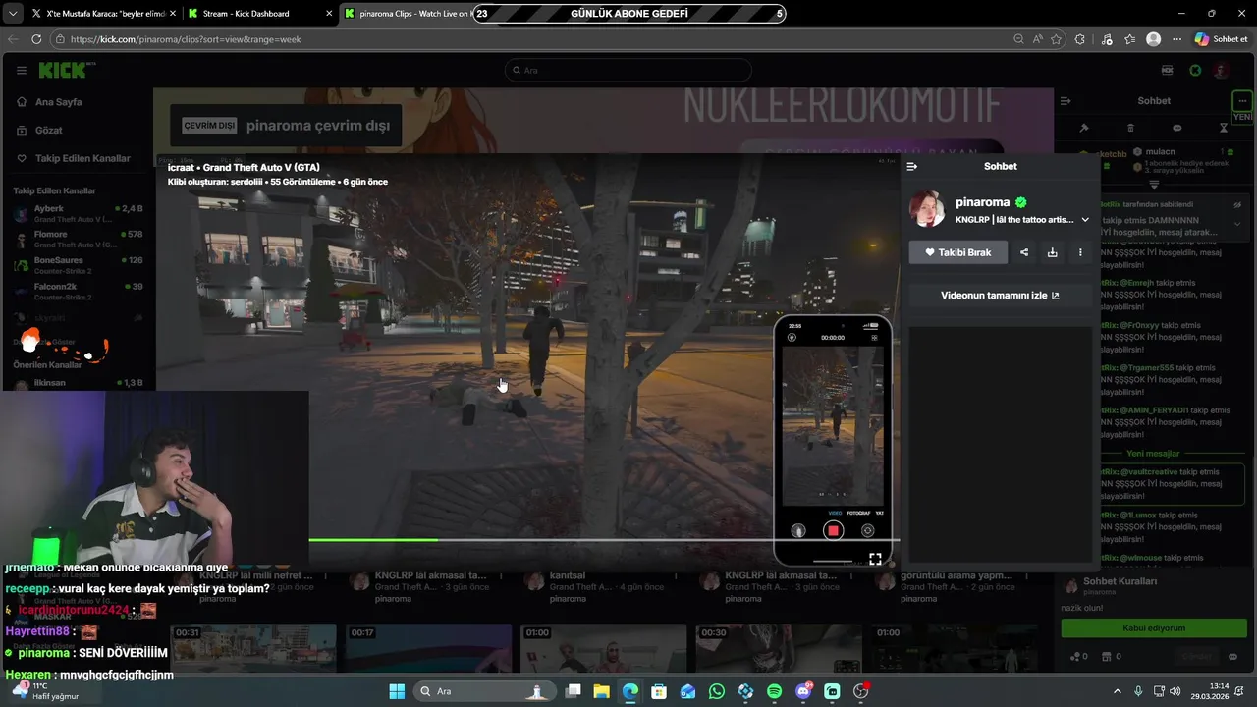This screenshot has width=1257, height=707.
Task: Show hidden system tray icons
Action: click(x=1117, y=691)
